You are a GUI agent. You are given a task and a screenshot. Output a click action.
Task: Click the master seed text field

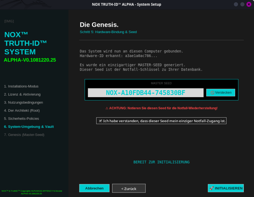tap(145, 93)
